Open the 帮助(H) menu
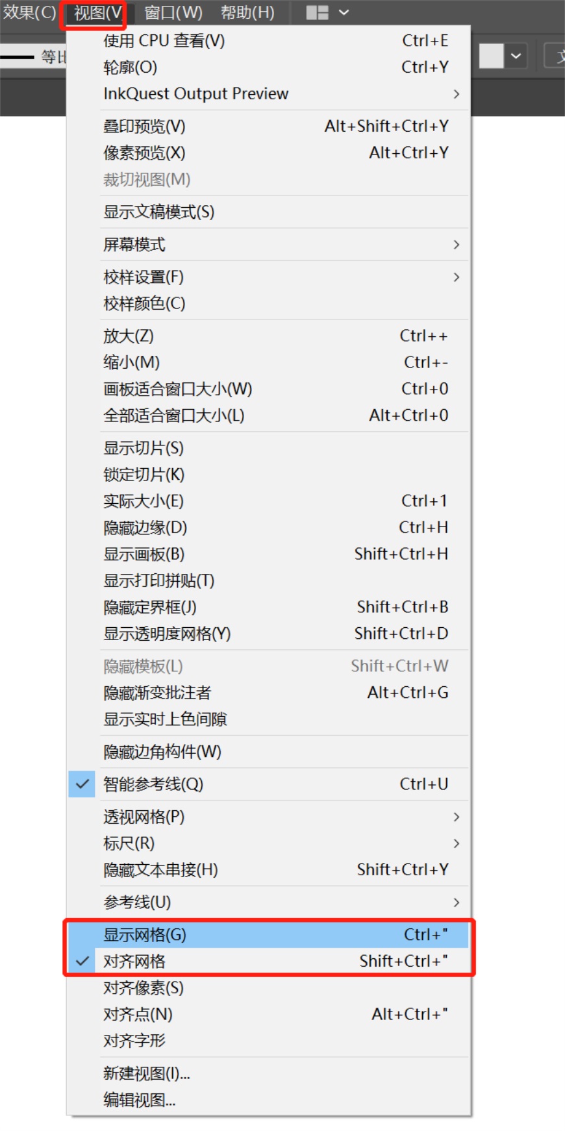The image size is (565, 1131). click(x=247, y=12)
